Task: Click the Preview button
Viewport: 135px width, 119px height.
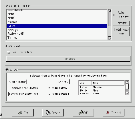Action: point(121,23)
